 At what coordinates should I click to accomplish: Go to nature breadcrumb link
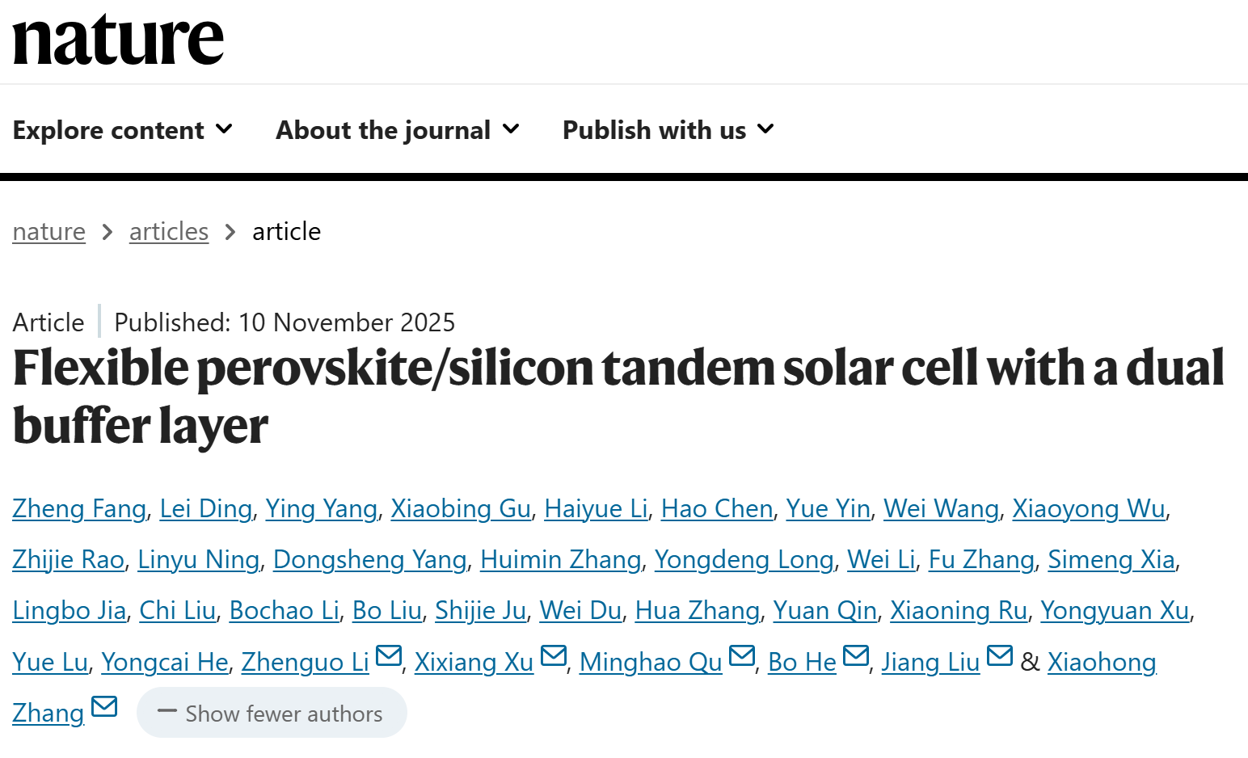[49, 232]
